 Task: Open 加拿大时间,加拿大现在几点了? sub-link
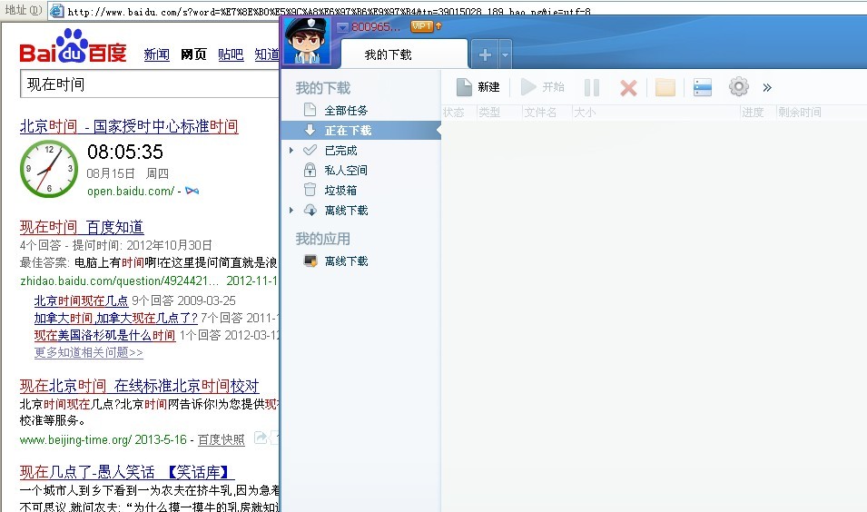coord(115,318)
